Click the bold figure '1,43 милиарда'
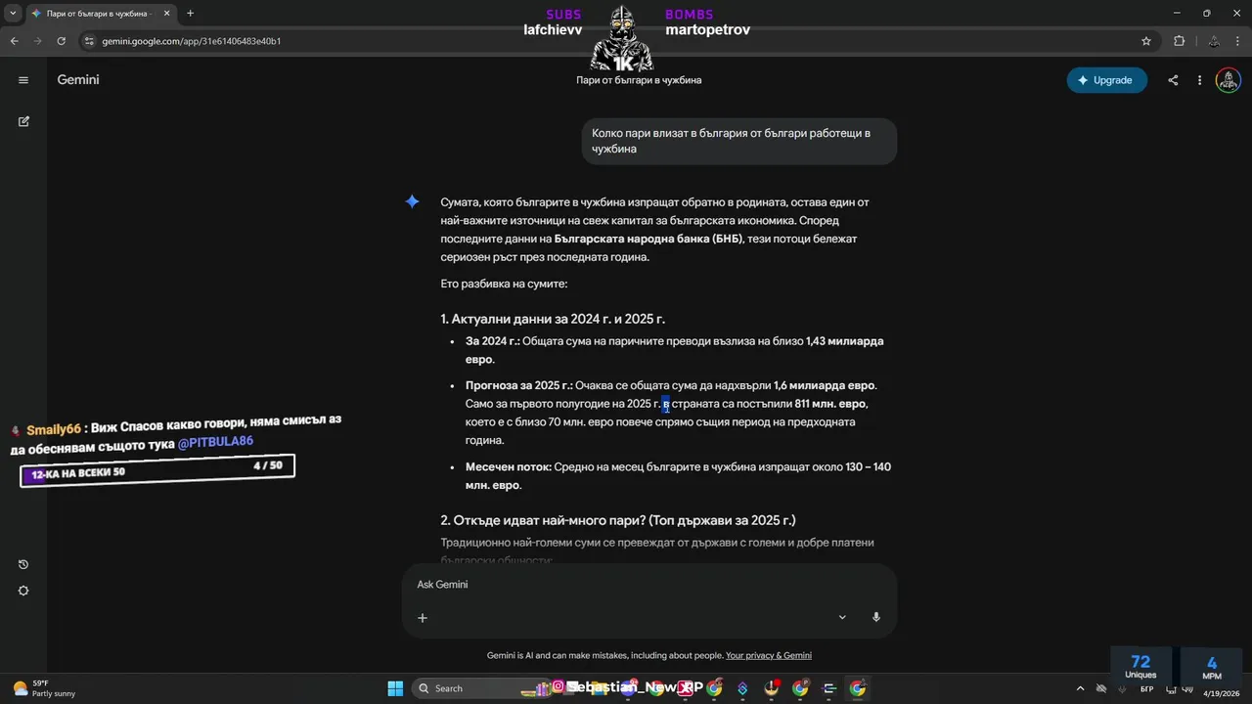1252x704 pixels. pos(845,341)
